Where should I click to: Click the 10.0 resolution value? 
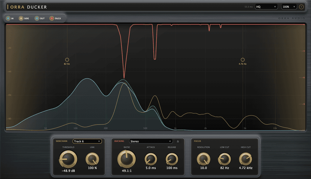(x=204, y=168)
